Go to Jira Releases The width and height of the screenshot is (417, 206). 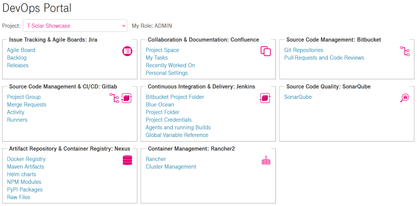[x=18, y=65]
